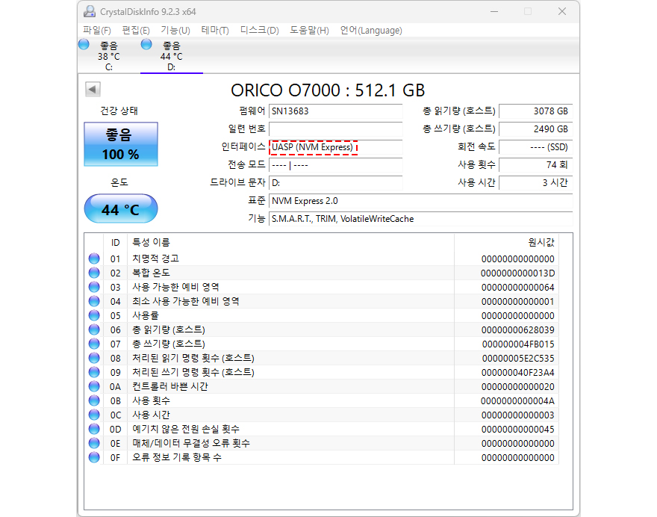This screenshot has height=517, width=657.
Task: Click status orb of attribute 02 복합 온도
Action: [94, 273]
